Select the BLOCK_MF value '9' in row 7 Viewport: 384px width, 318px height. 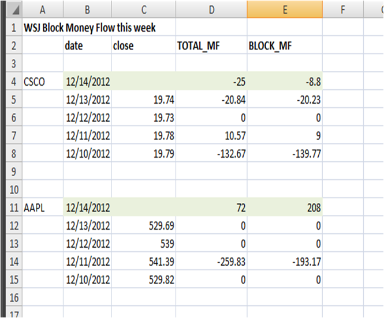pos(285,135)
